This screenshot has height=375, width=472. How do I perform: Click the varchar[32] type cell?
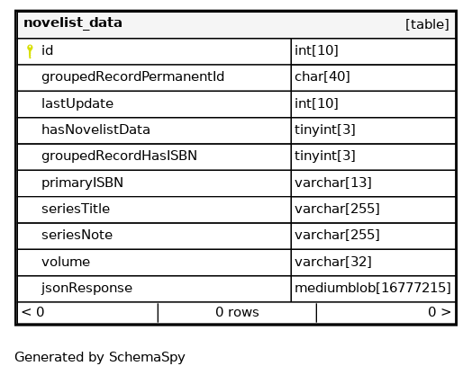(x=373, y=263)
